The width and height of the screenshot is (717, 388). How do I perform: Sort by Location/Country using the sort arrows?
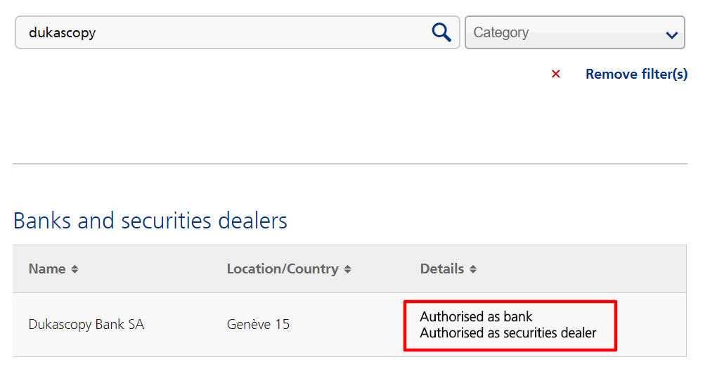[347, 269]
